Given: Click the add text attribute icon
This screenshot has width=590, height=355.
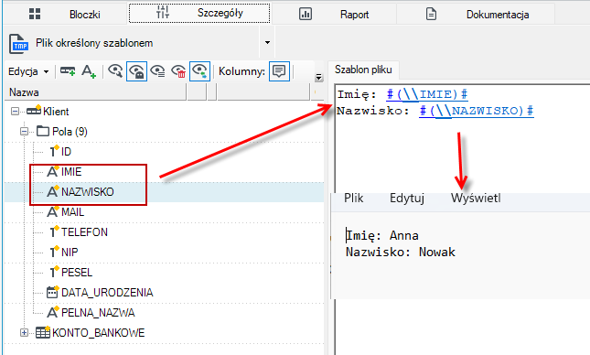Looking at the screenshot, I should pyautogui.click(x=89, y=71).
